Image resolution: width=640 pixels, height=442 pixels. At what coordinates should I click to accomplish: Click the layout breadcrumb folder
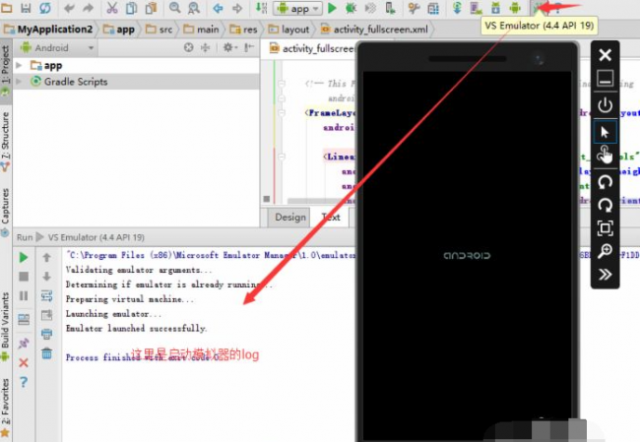coord(288,30)
